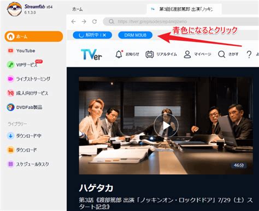The height and width of the screenshot is (211, 259).
Task: Click the DVDFab products icon
Action: (10, 107)
